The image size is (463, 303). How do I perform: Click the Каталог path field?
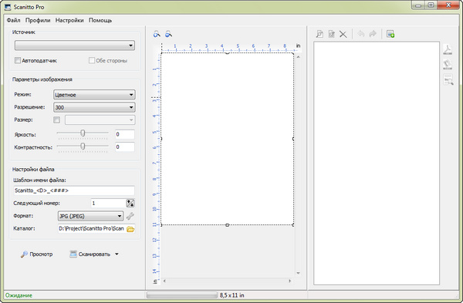pos(93,229)
